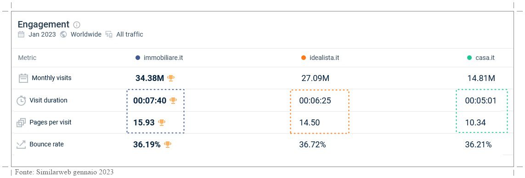The width and height of the screenshot is (525, 178).
Task: Click the Pages per visit icon
Action: point(21,123)
